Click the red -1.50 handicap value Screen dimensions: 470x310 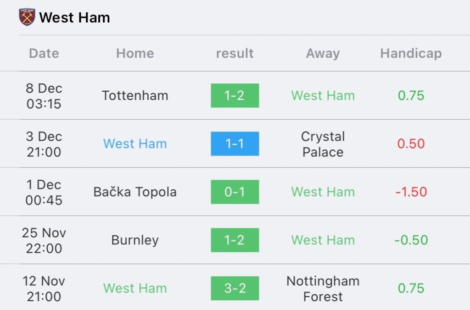[x=411, y=192]
